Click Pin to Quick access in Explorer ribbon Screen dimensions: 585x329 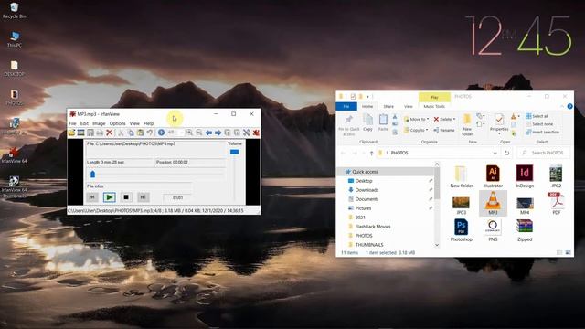(349, 125)
